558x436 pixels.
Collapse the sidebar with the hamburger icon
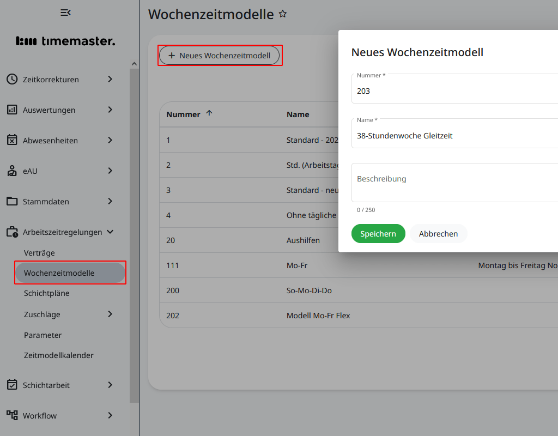[x=65, y=12]
